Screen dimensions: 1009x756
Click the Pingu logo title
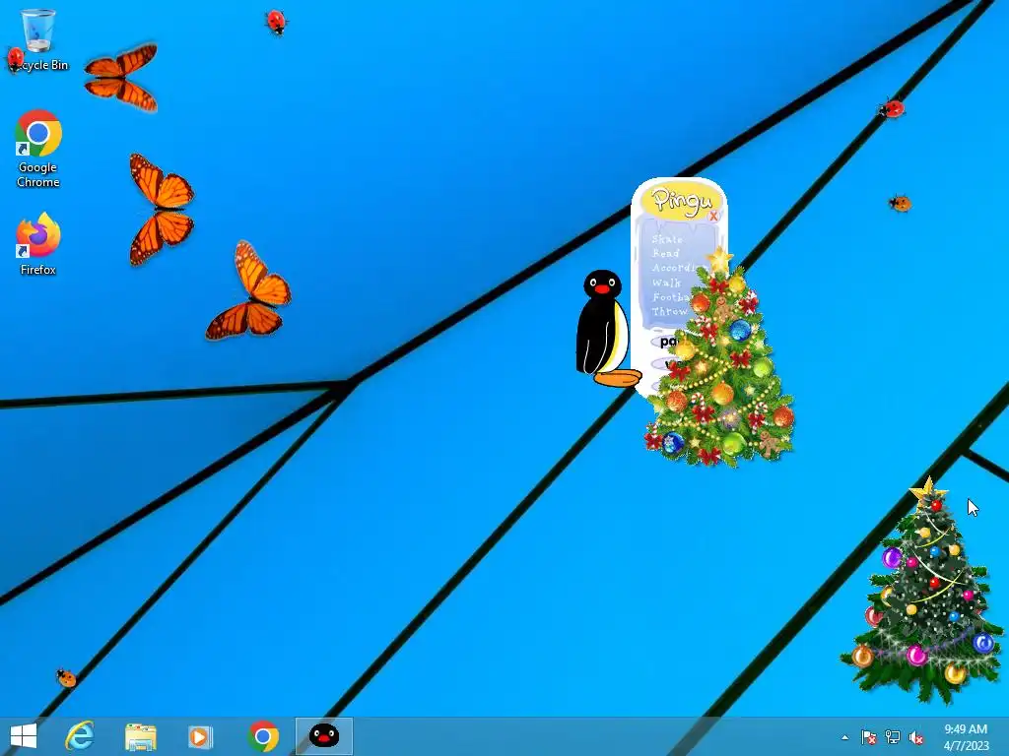(x=681, y=201)
